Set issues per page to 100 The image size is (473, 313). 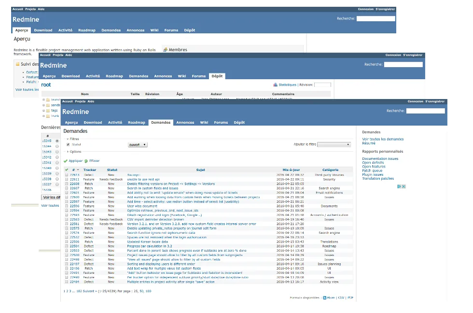149,291
